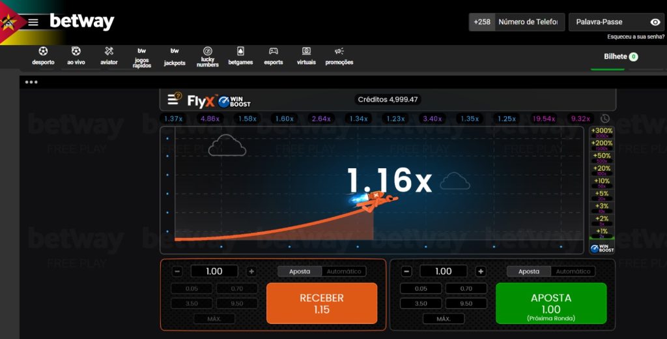Select Aposta tab in the right panel

point(529,271)
